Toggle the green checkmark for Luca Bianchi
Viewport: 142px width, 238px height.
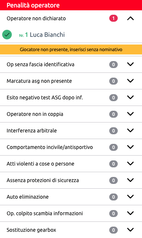coord(7,35)
